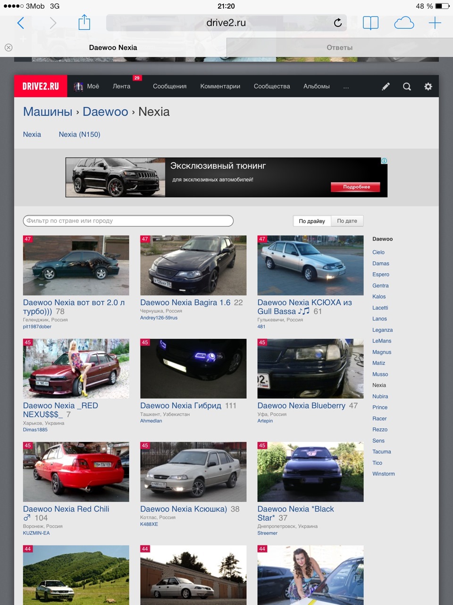The height and width of the screenshot is (605, 453).
Task: Open Daewoo Nexia Ксюшка) thumbnail
Action: tap(193, 472)
